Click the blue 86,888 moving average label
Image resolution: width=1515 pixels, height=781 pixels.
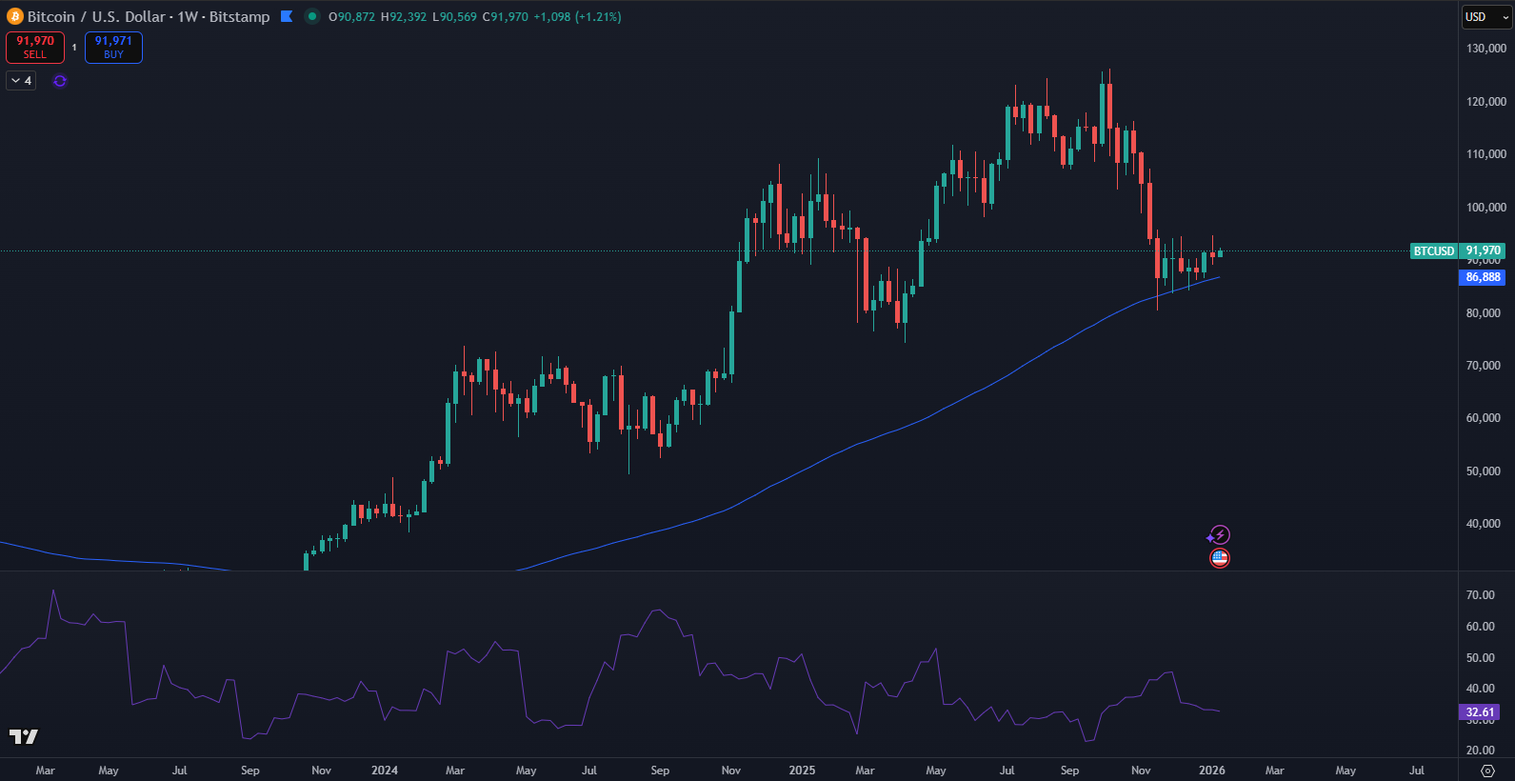click(1482, 277)
